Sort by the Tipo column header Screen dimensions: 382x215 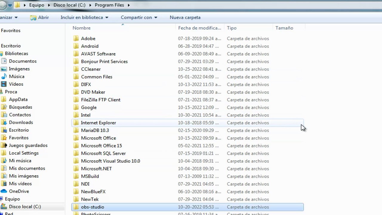pos(232,28)
